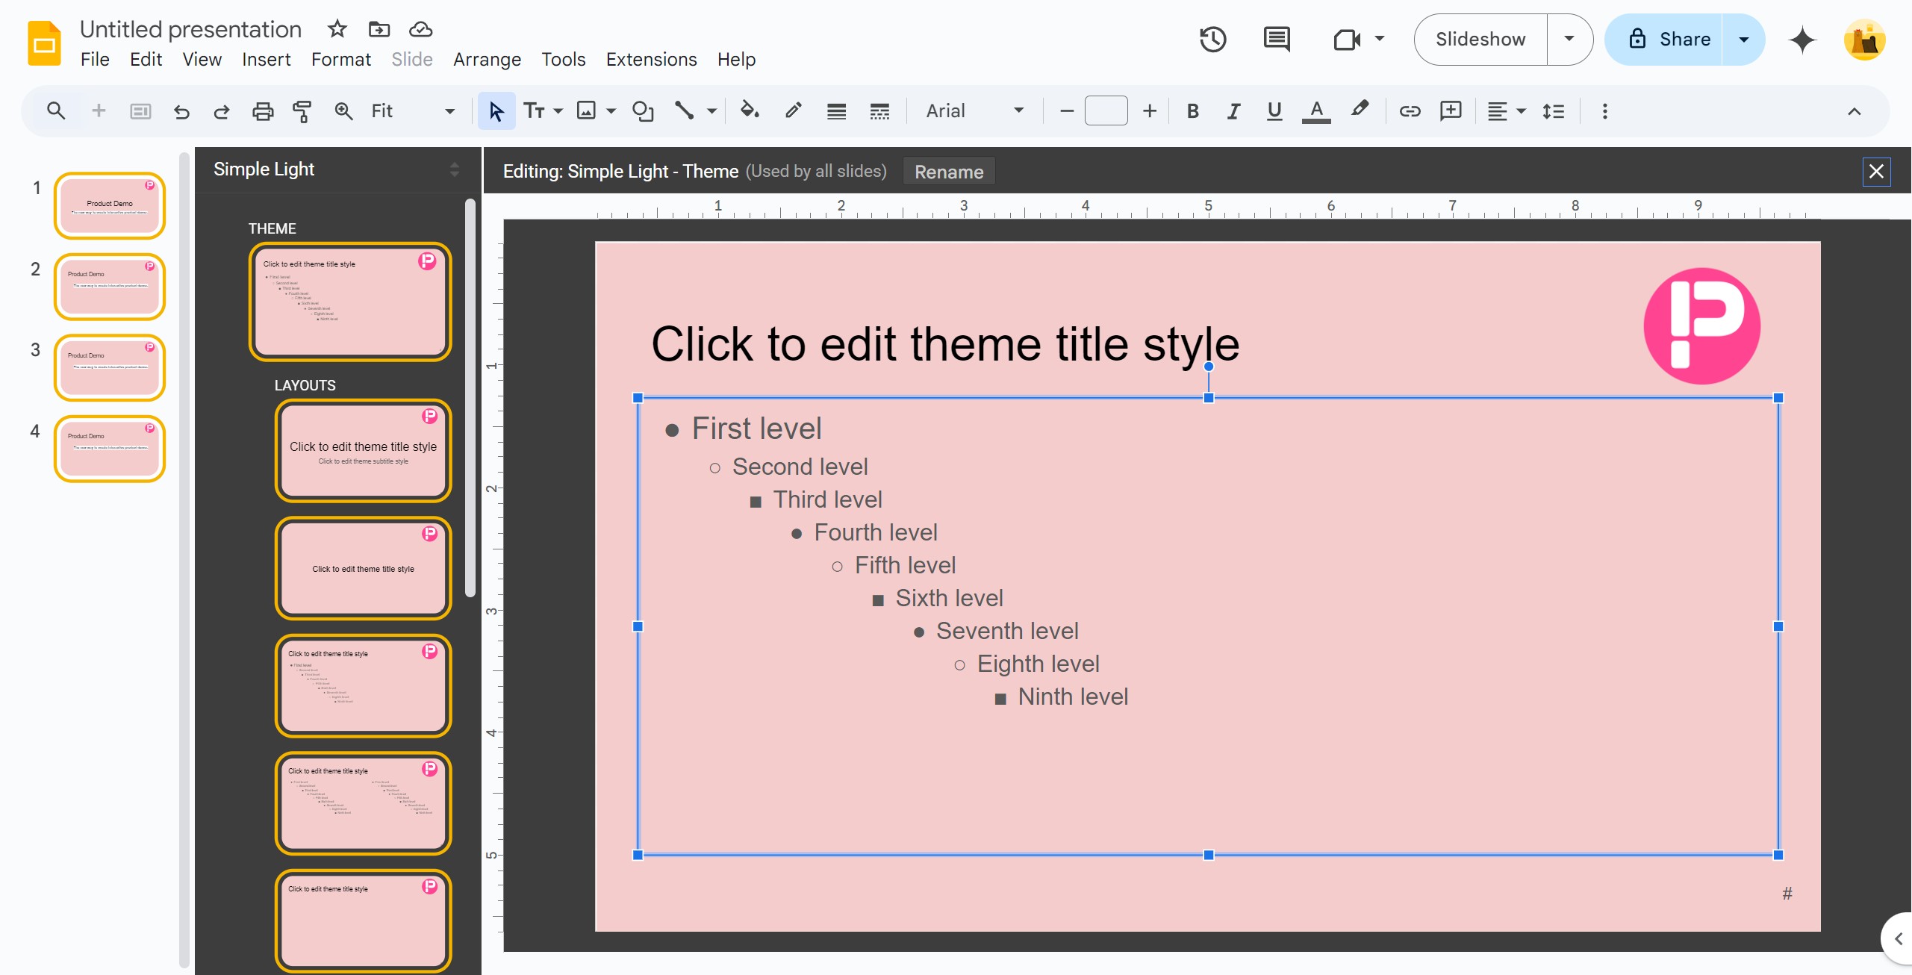Click the zoom tool icon

point(343,111)
